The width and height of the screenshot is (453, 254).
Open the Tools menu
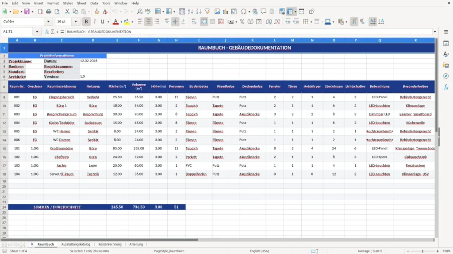coord(106,3)
